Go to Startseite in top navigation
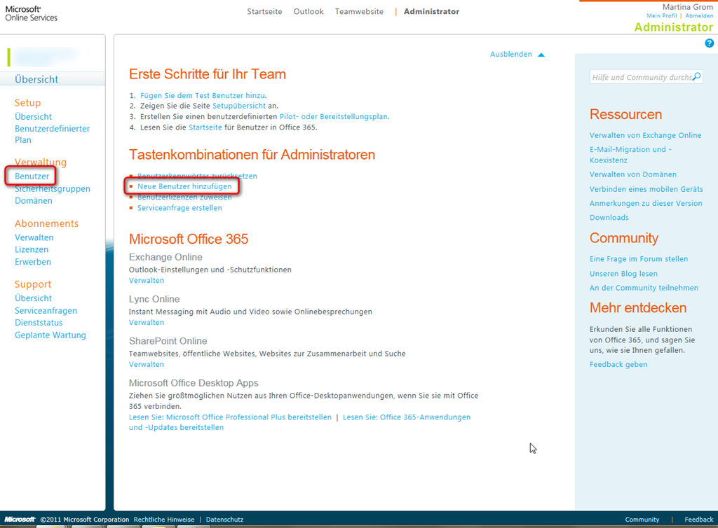 pos(265,12)
